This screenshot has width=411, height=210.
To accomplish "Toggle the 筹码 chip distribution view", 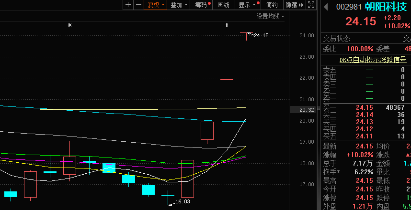I will pyautogui.click(x=202, y=5).
